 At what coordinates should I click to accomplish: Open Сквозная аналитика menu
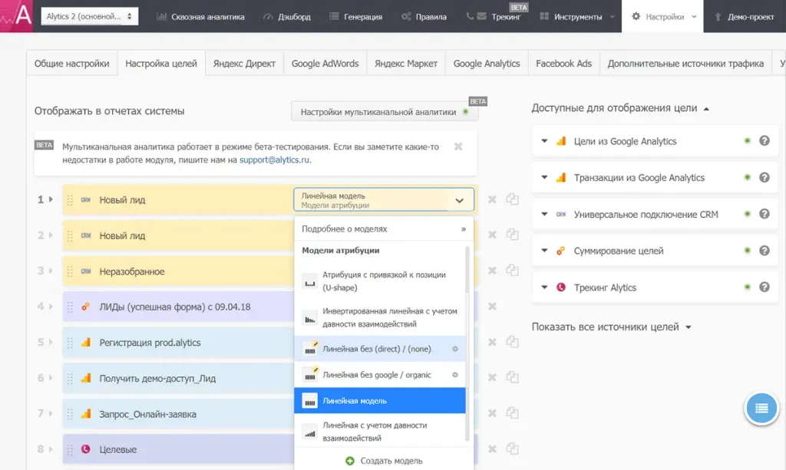tap(200, 17)
